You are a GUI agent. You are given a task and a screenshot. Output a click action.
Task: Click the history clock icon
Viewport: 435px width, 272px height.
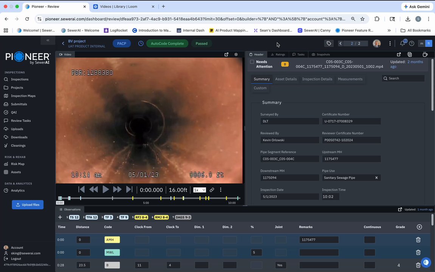tap(141, 43)
